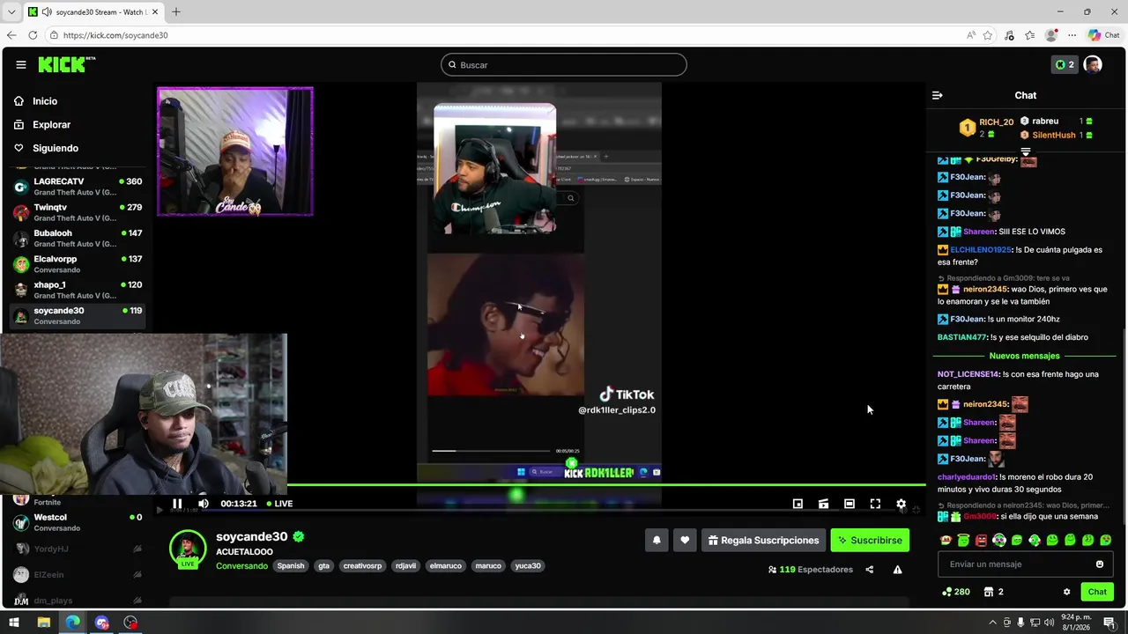Jump to Nuevos mensajes in chat
Image resolution: width=1128 pixels, height=634 pixels.
coord(1025,356)
